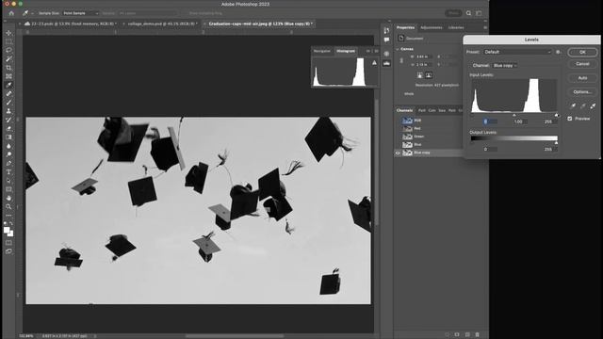Click Auto in the Levels dialog
This screenshot has width=603, height=339.
[x=582, y=78]
